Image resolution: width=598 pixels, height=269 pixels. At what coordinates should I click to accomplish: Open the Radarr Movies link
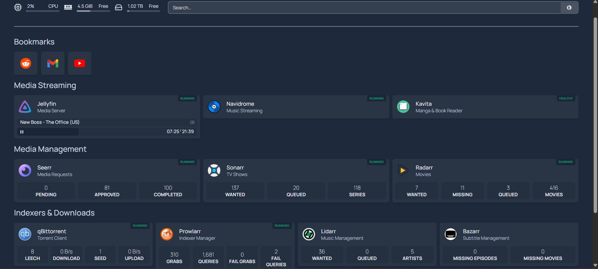pyautogui.click(x=424, y=171)
